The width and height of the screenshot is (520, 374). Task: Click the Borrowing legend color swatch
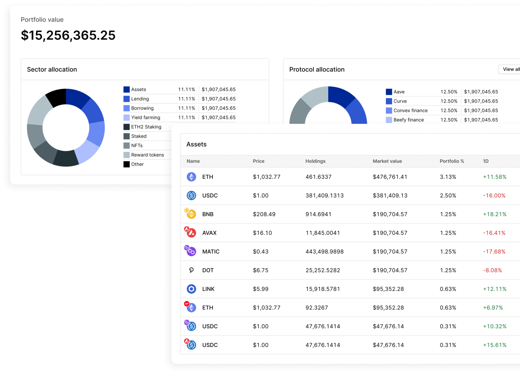pyautogui.click(x=126, y=108)
